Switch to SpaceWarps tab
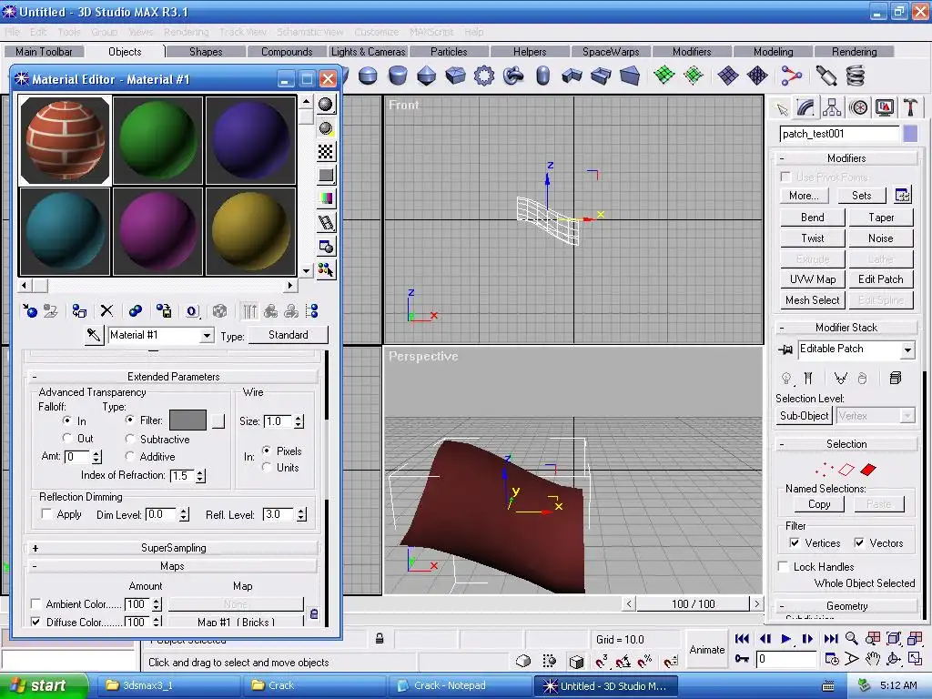932x699 pixels. [x=611, y=52]
